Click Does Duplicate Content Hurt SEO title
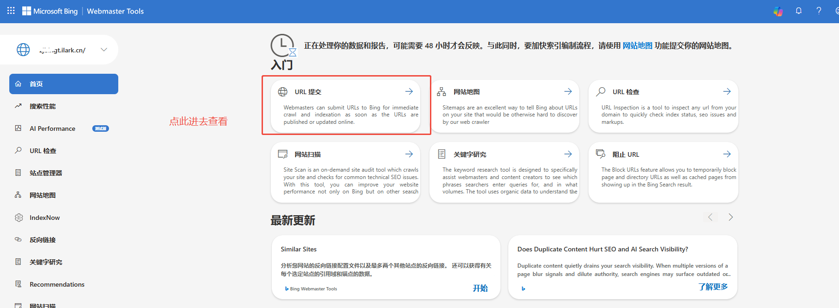 (x=602, y=249)
